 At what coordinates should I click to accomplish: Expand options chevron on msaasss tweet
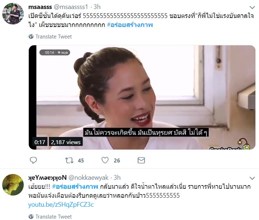click(252, 8)
